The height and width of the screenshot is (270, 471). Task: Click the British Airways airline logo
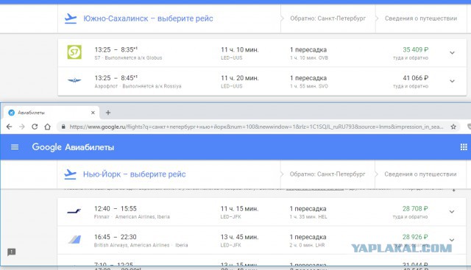74,239
